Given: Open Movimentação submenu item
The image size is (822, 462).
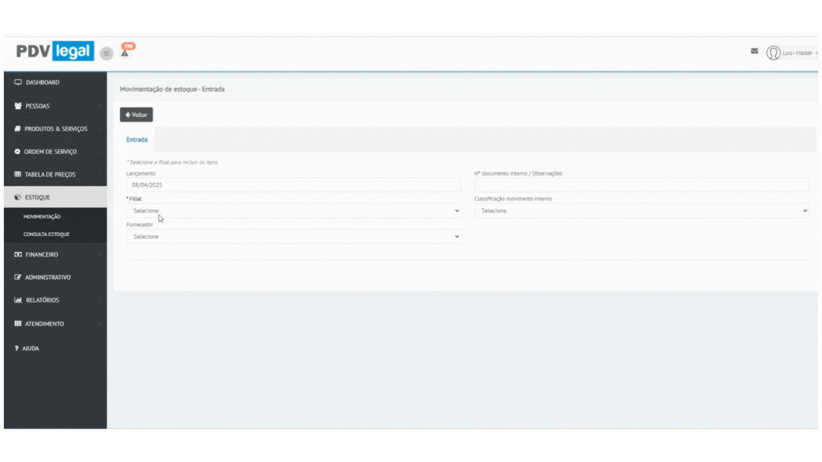Looking at the screenshot, I should [x=42, y=216].
